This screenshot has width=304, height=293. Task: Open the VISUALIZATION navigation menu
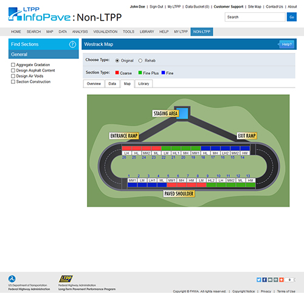pos(105,32)
